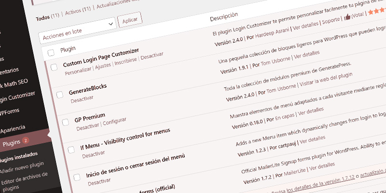Screen dimensions: 386x193
Task: Open Configurar for GP Premium
Action: click(114, 122)
